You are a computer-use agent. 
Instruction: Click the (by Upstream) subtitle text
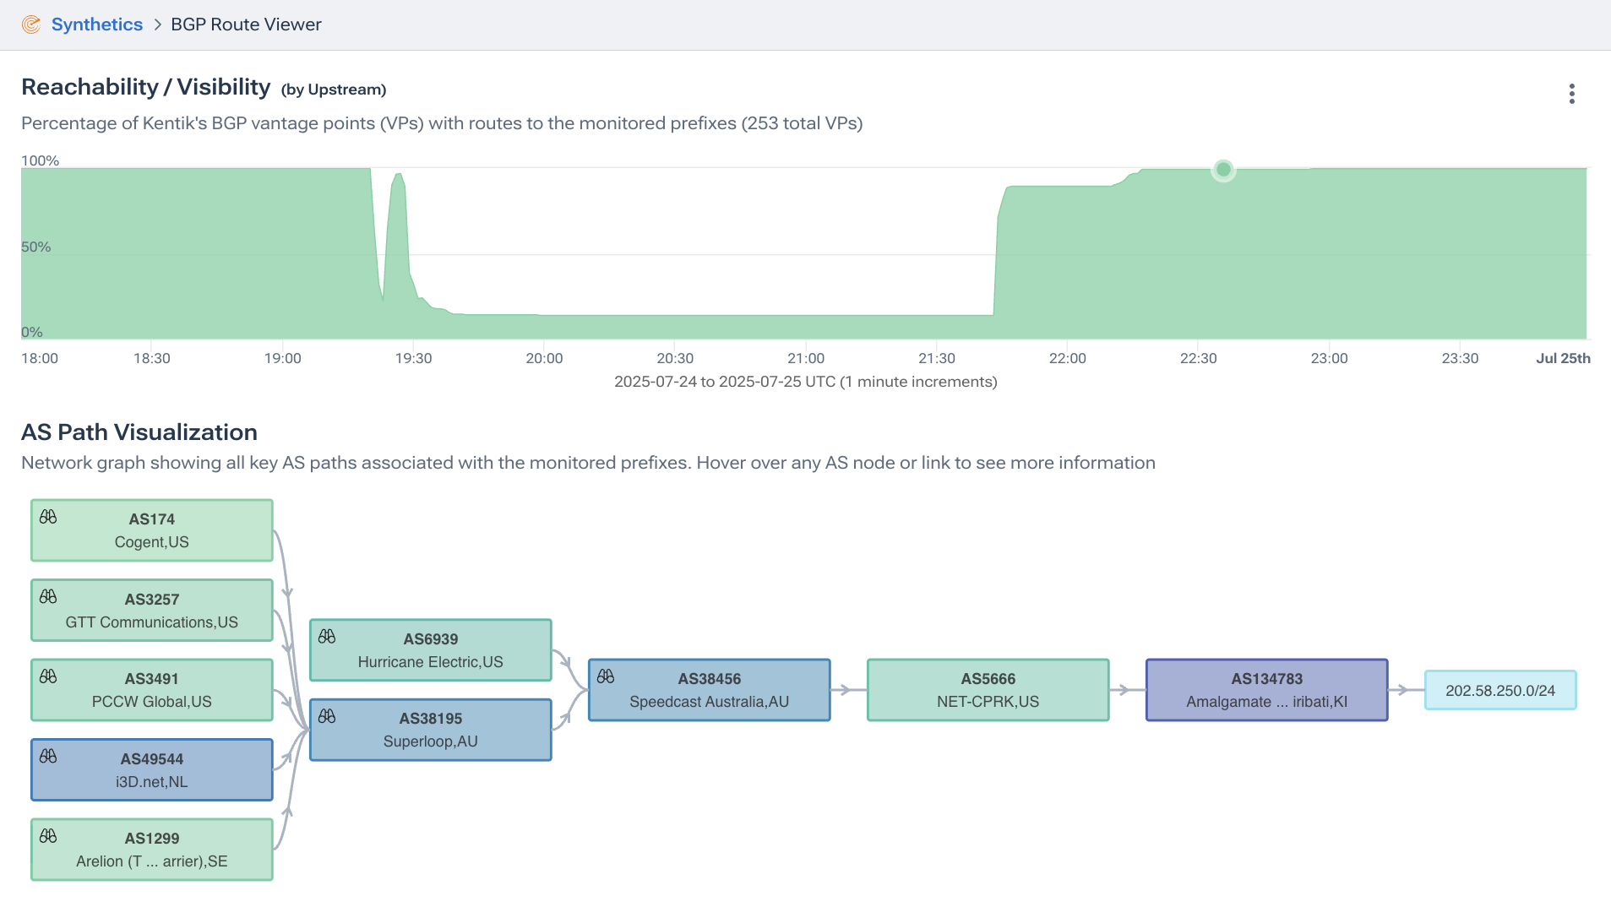coord(334,90)
